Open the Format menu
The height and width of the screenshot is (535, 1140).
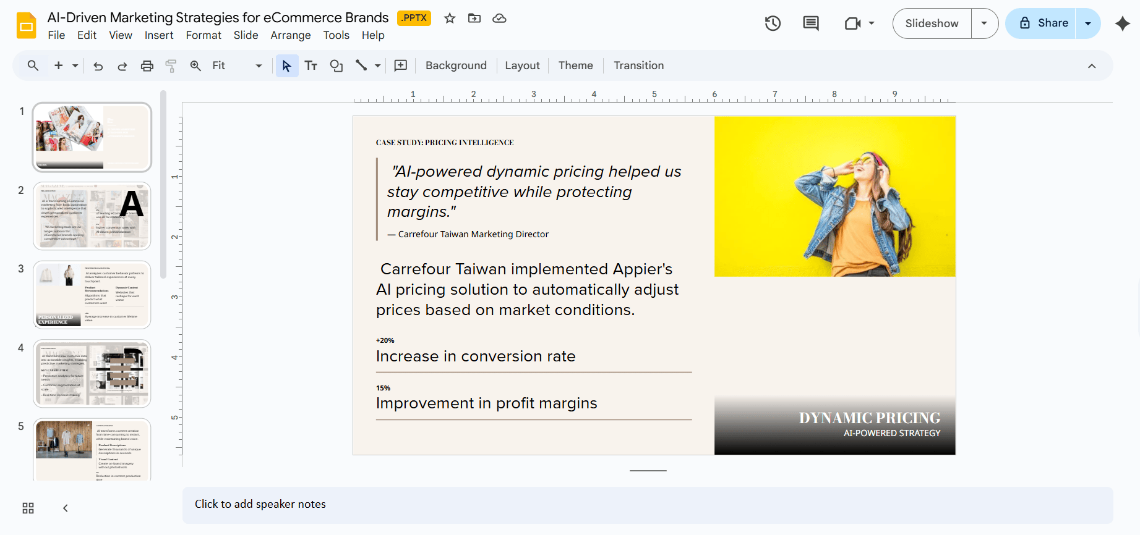(204, 35)
